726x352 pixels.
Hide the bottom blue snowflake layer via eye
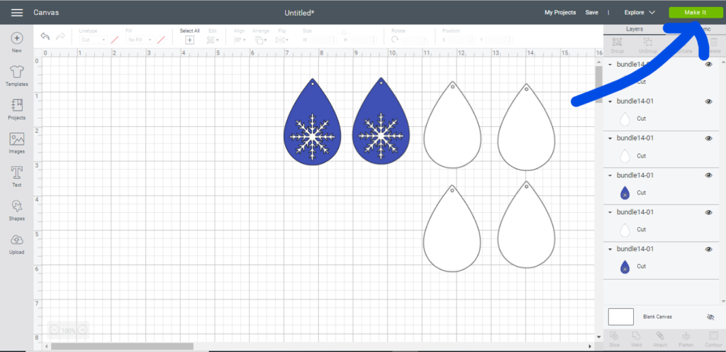tap(708, 249)
